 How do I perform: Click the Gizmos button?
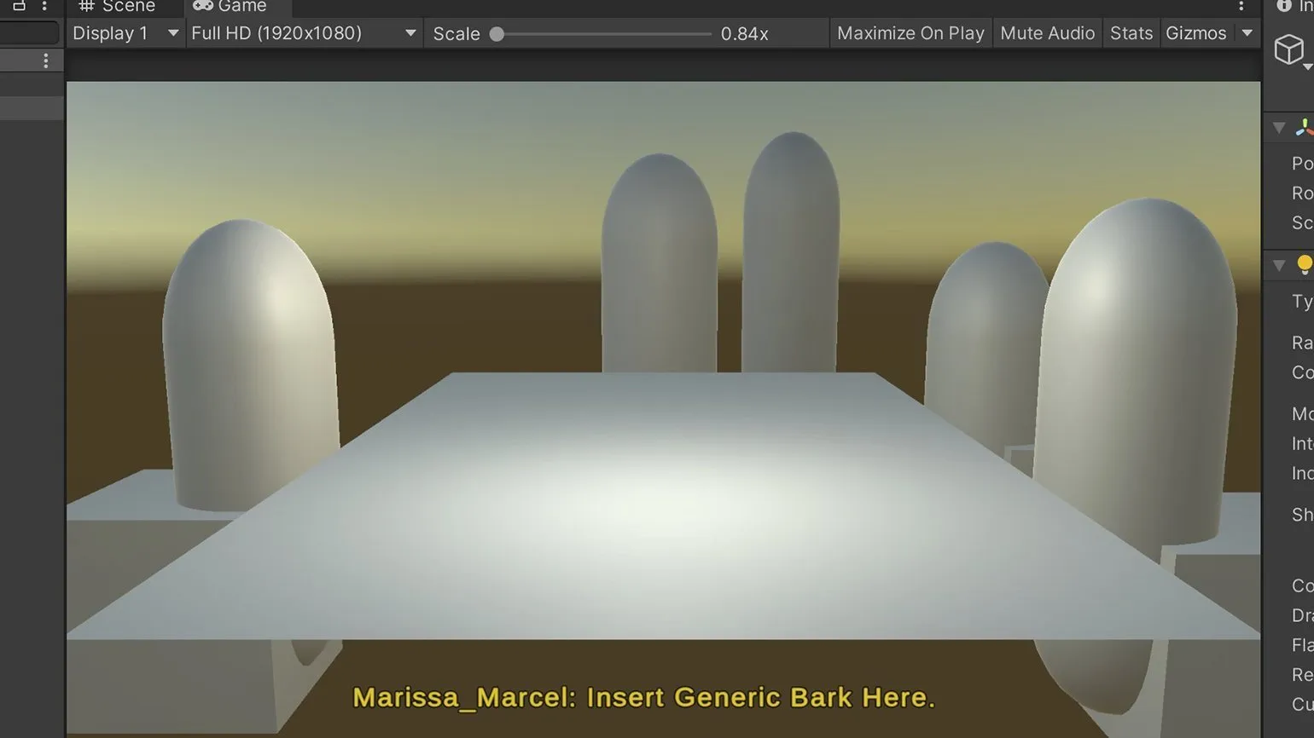point(1195,33)
